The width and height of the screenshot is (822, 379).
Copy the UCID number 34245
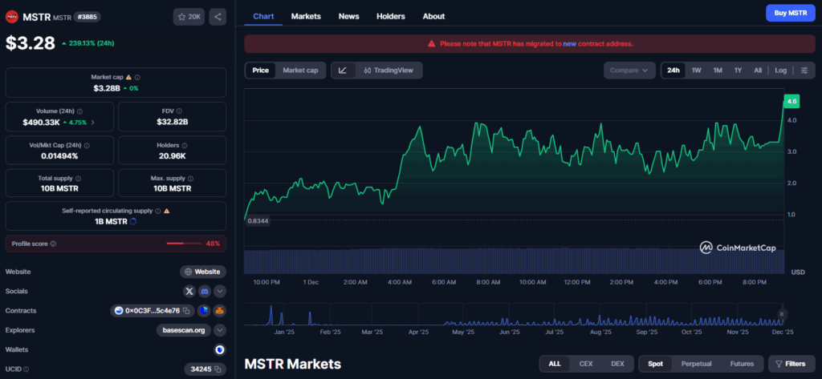(216, 369)
